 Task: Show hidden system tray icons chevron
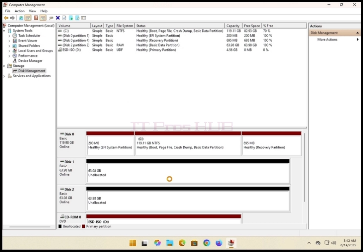point(309,243)
